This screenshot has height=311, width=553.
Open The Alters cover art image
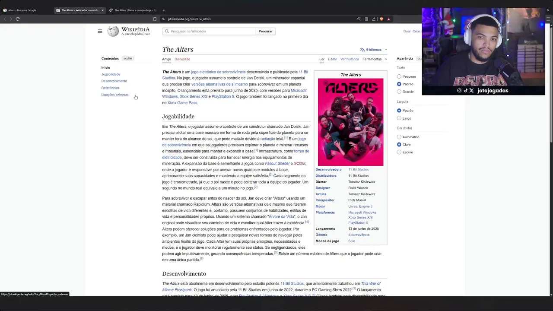pyautogui.click(x=350, y=122)
